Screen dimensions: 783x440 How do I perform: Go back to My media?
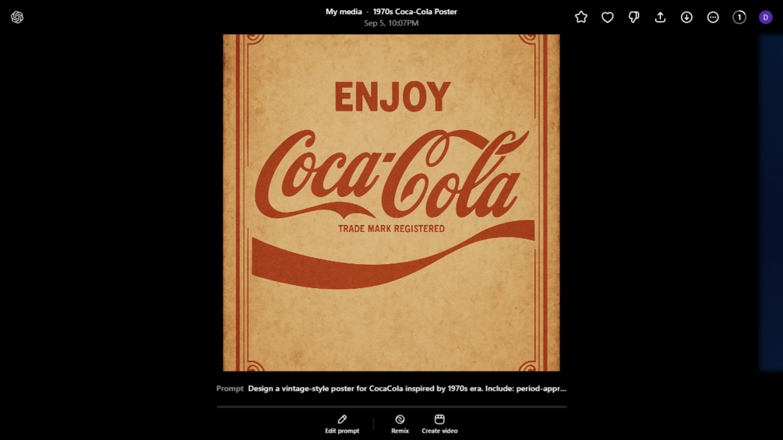(x=344, y=12)
